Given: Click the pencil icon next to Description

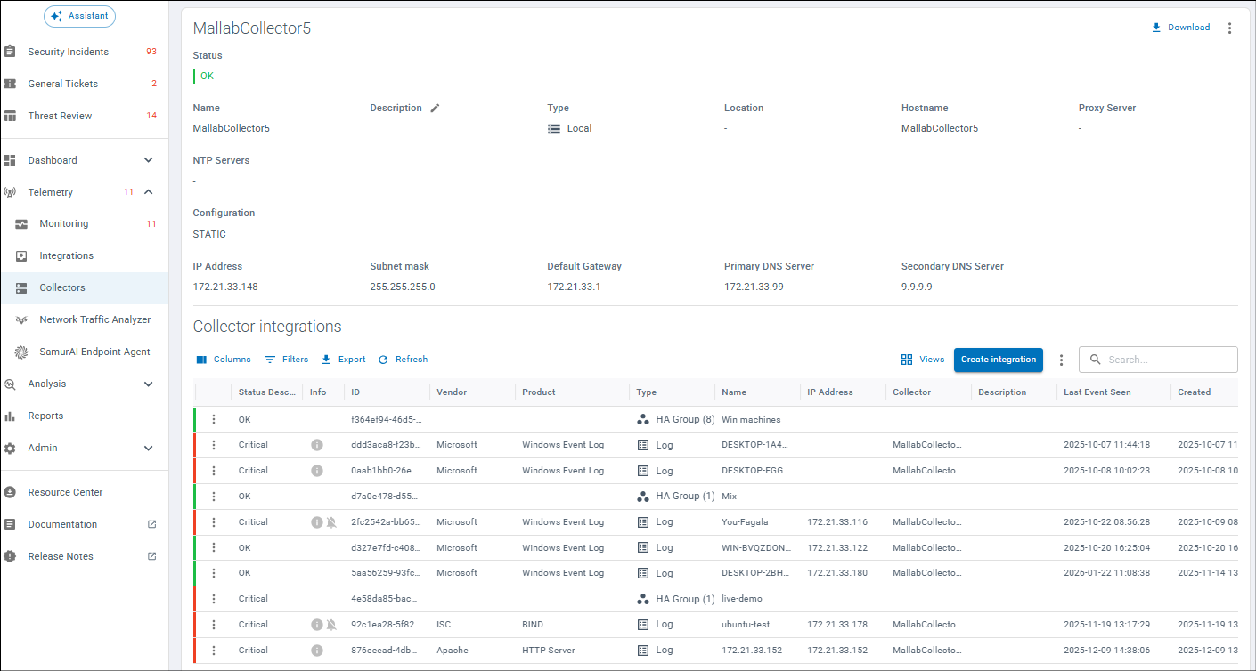Looking at the screenshot, I should coord(435,108).
